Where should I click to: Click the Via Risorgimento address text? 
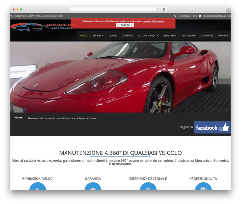pos(37,16)
